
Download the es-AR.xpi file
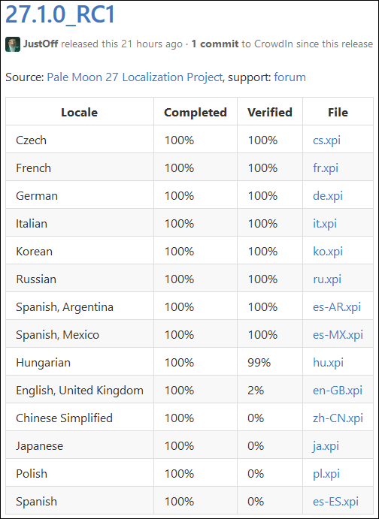tap(337, 307)
